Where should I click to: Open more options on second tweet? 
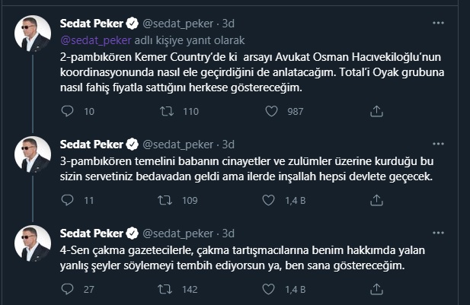(x=438, y=144)
